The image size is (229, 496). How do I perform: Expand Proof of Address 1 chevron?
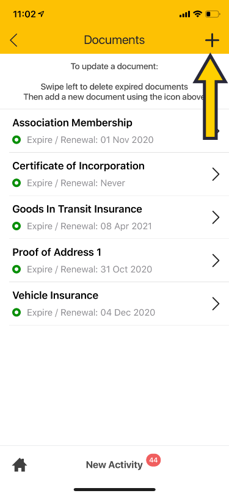(x=216, y=261)
